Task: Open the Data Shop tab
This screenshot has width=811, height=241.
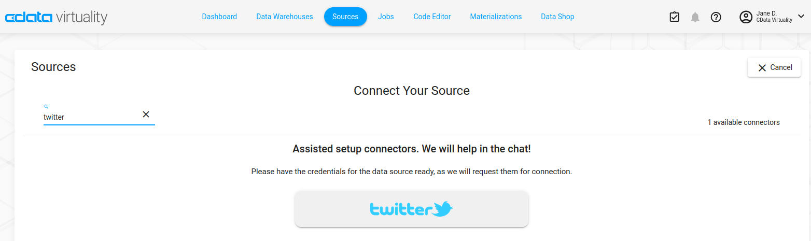Action: 557,17
